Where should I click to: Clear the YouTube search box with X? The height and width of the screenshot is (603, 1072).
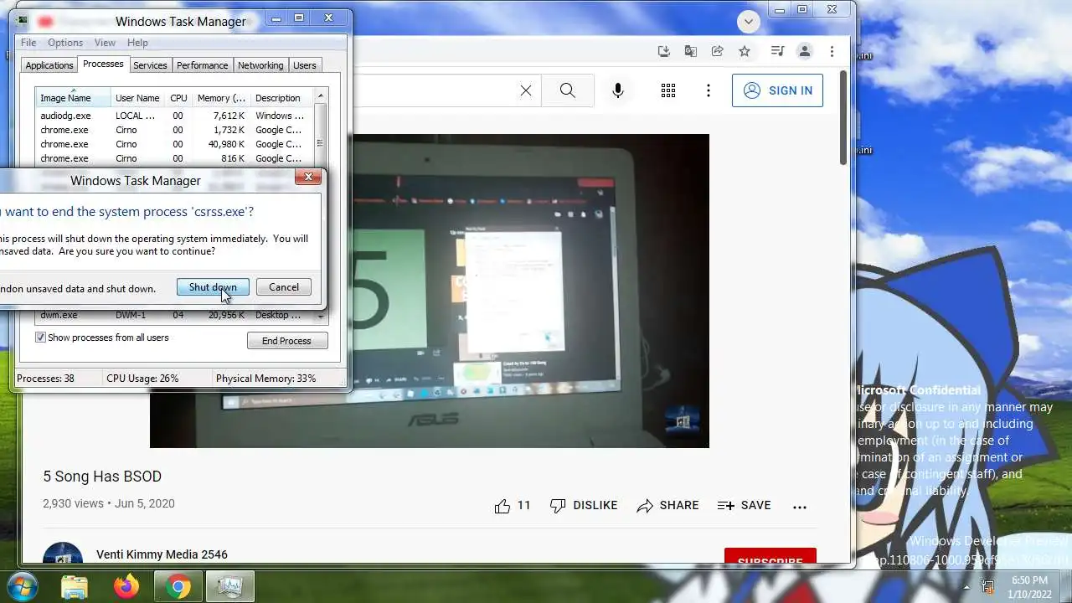pos(526,90)
